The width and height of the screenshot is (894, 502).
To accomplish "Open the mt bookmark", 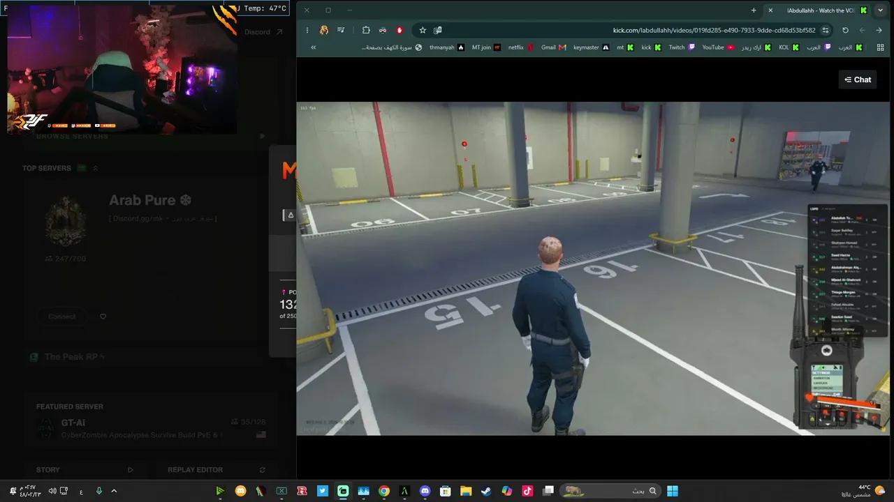I will [625, 47].
